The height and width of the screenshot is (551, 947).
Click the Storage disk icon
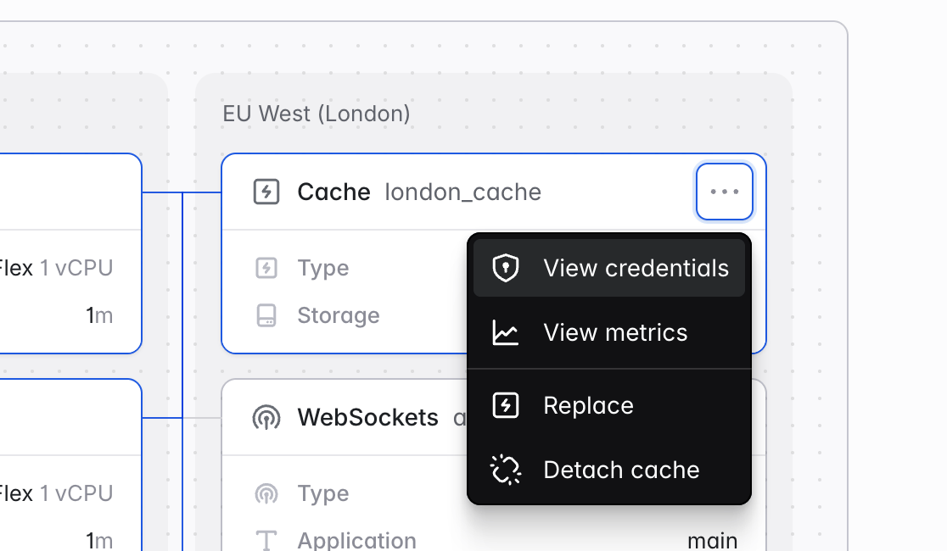tap(266, 315)
